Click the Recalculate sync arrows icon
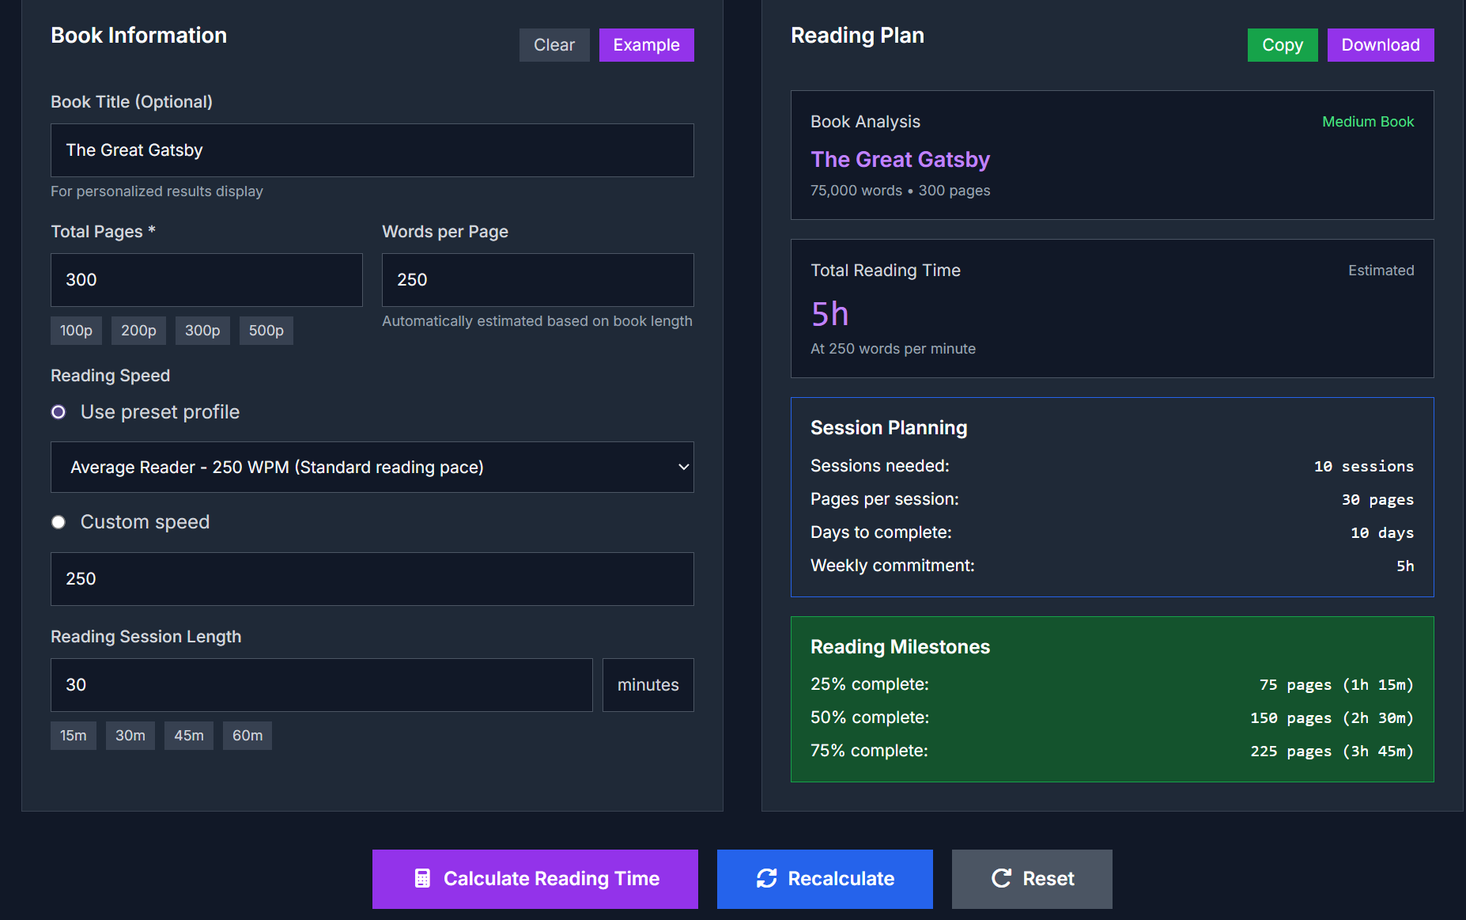This screenshot has height=920, width=1466. click(x=766, y=878)
